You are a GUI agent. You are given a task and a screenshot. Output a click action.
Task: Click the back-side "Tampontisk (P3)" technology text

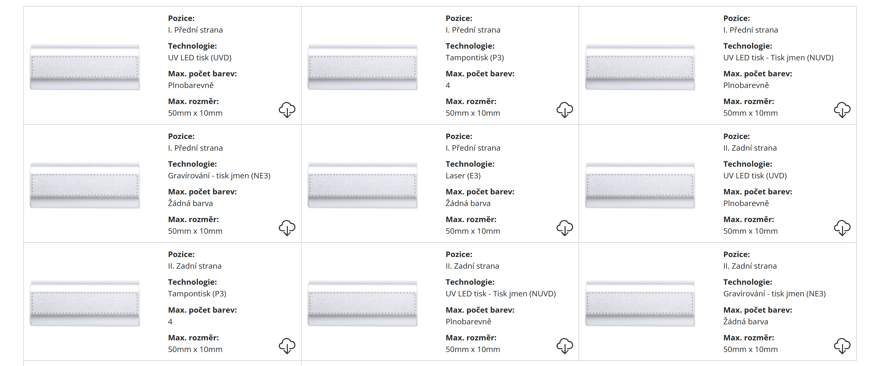click(x=197, y=294)
